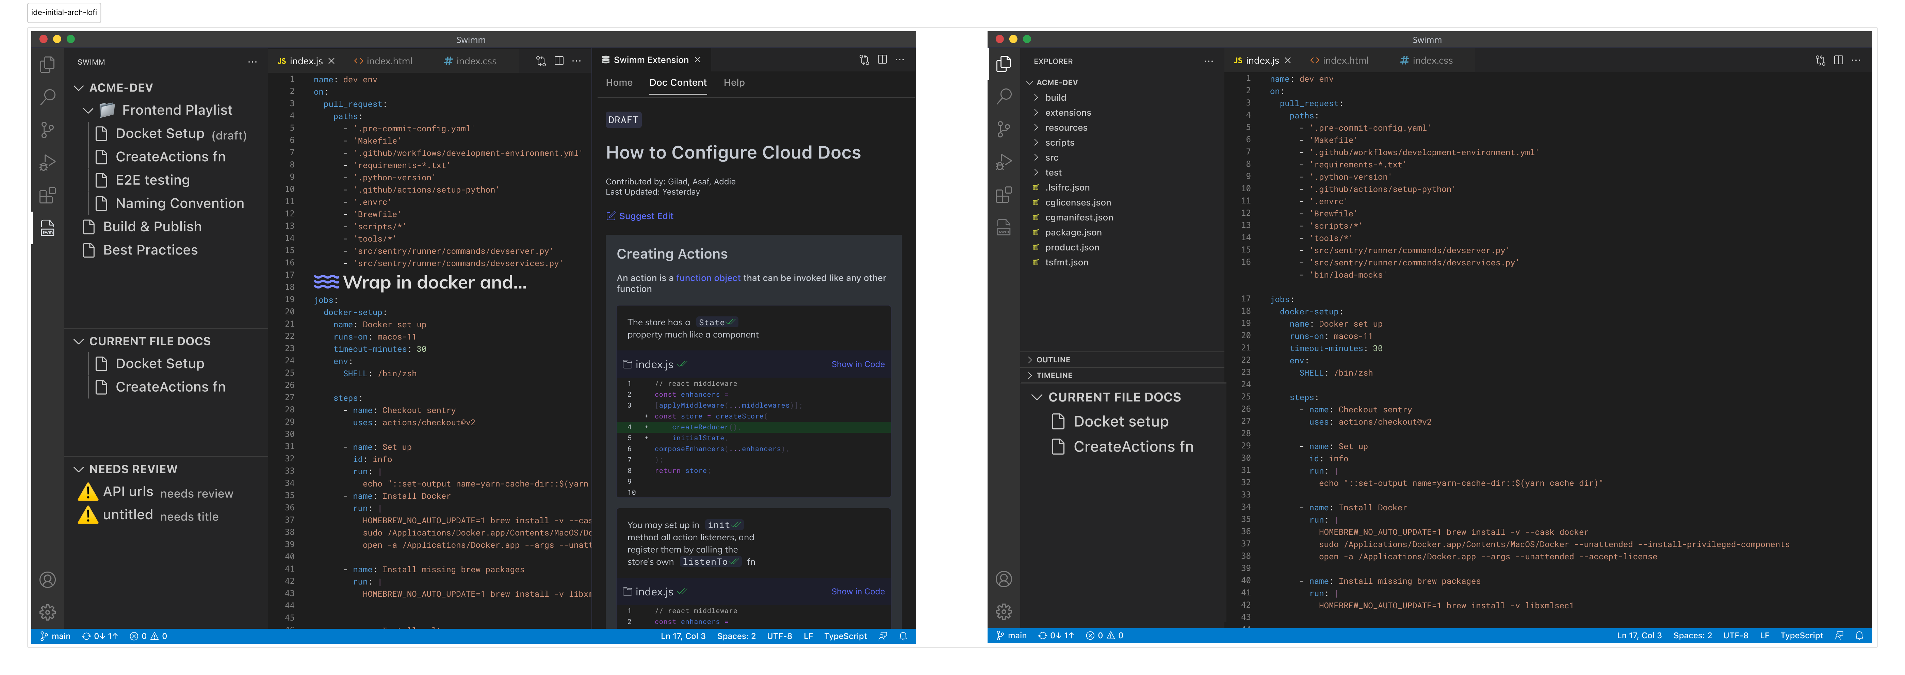Collapse the Frontend Playlist folder

pyautogui.click(x=88, y=110)
